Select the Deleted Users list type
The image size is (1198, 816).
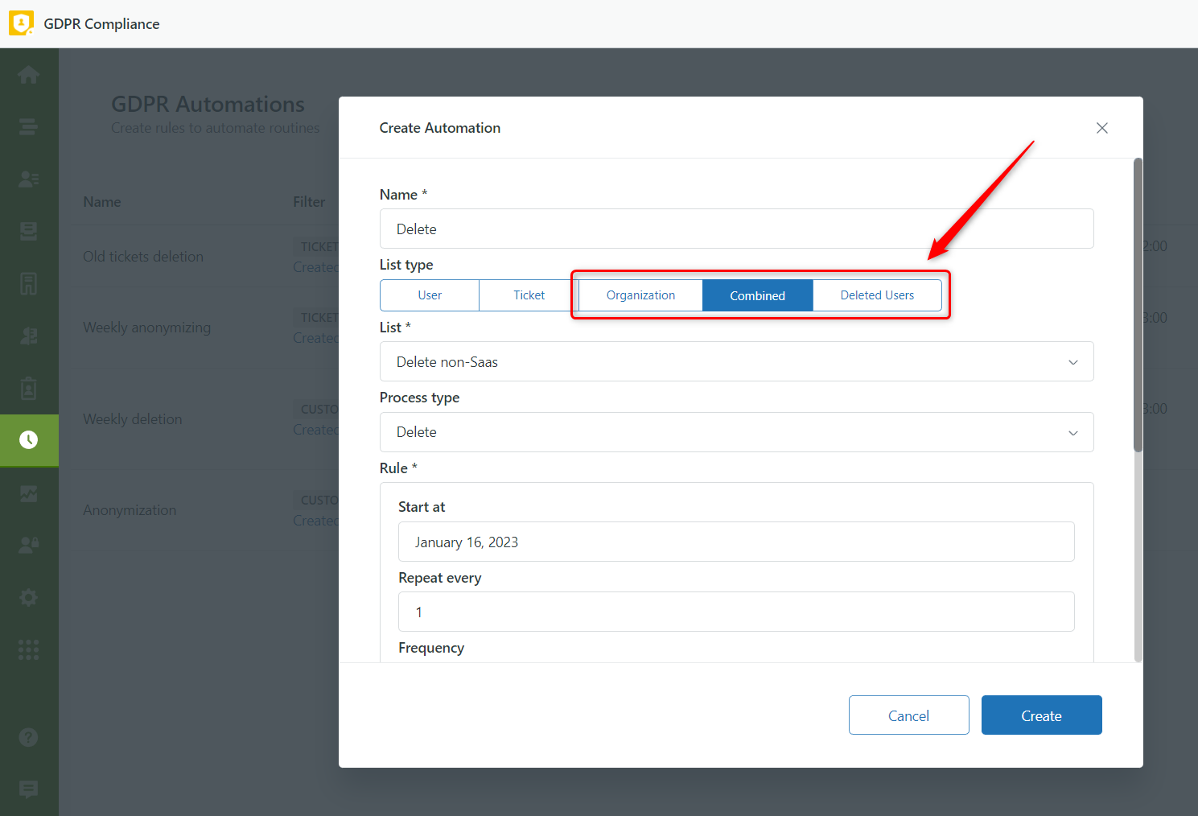pos(877,295)
